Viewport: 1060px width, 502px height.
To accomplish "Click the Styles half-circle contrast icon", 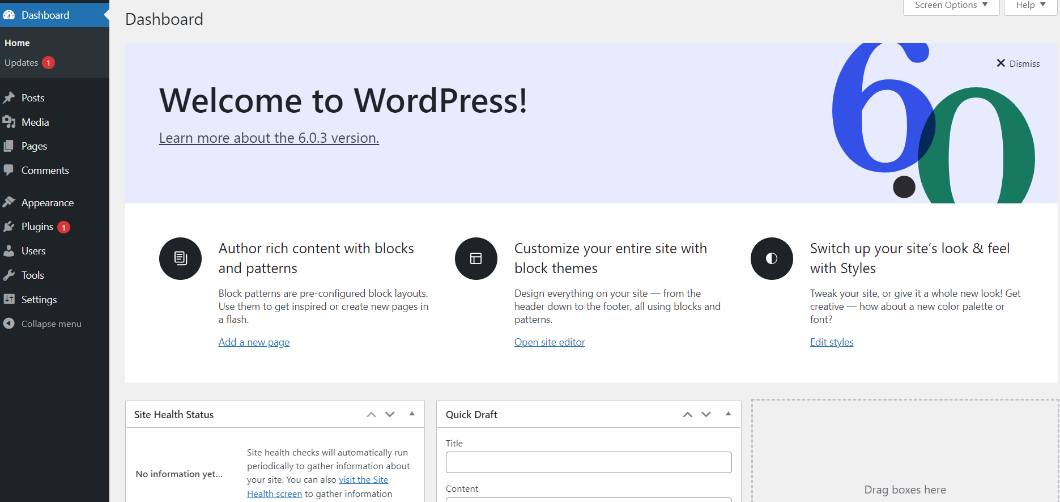I will point(772,258).
